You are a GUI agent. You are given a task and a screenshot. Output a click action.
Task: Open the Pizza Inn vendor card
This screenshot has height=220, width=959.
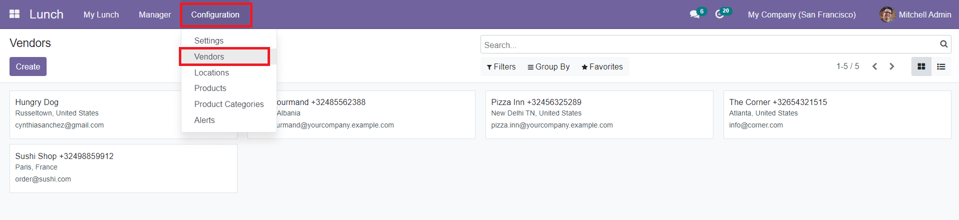click(x=599, y=114)
